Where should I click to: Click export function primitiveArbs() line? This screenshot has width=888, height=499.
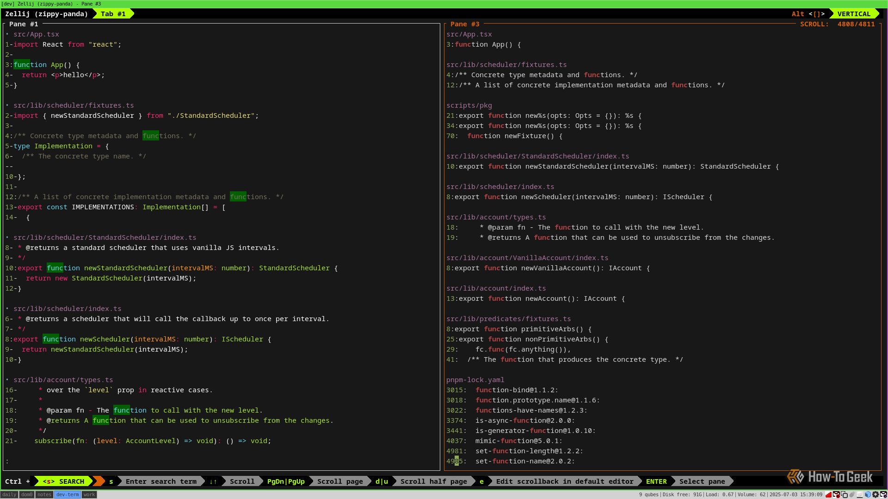click(x=519, y=329)
